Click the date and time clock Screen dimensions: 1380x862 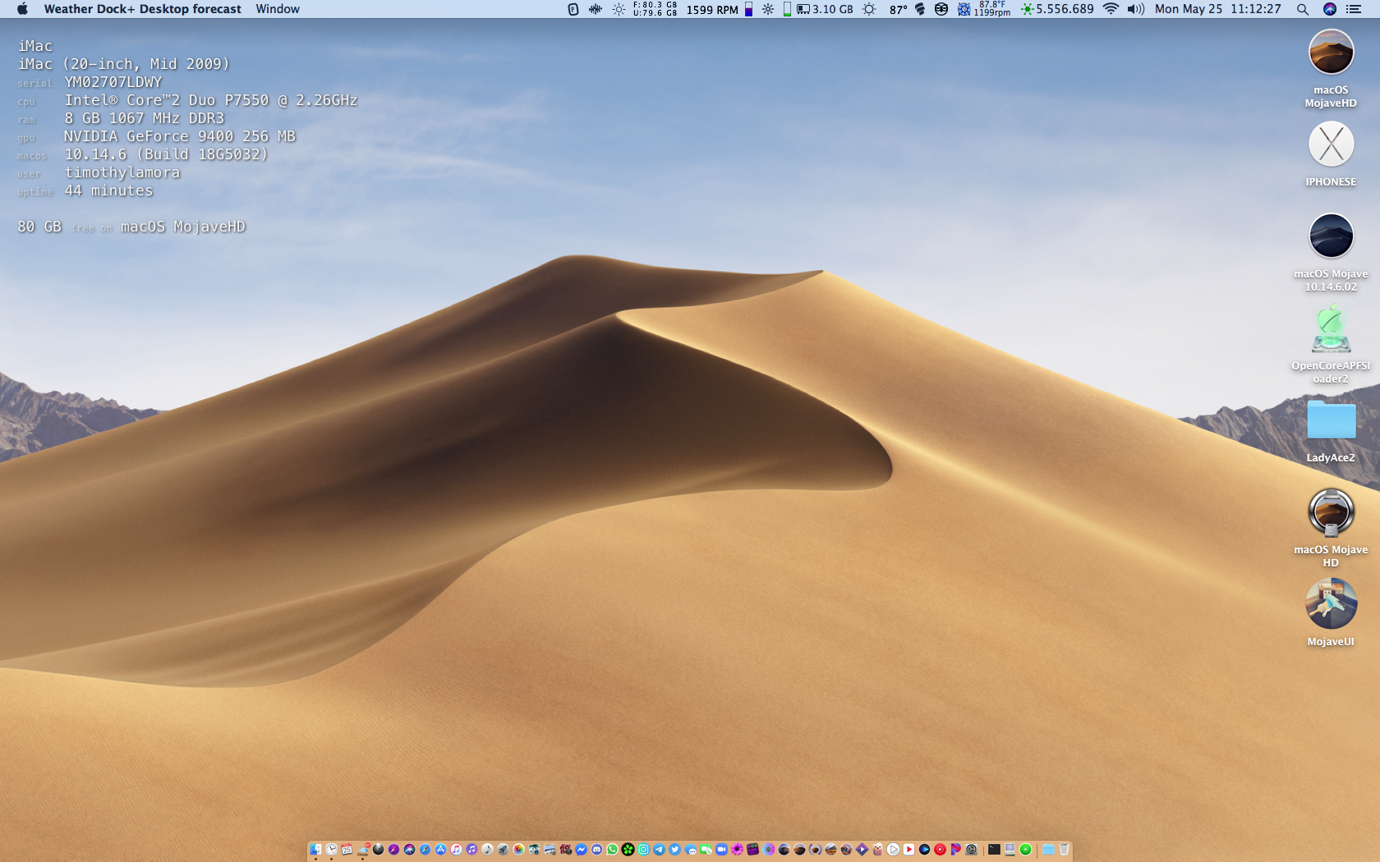1218,9
